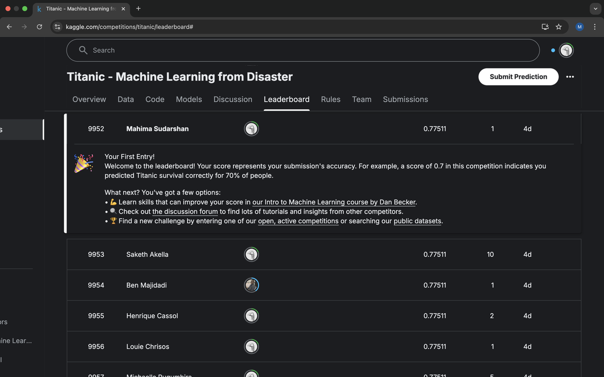View the Submissions tab
The image size is (604, 377).
[405, 99]
